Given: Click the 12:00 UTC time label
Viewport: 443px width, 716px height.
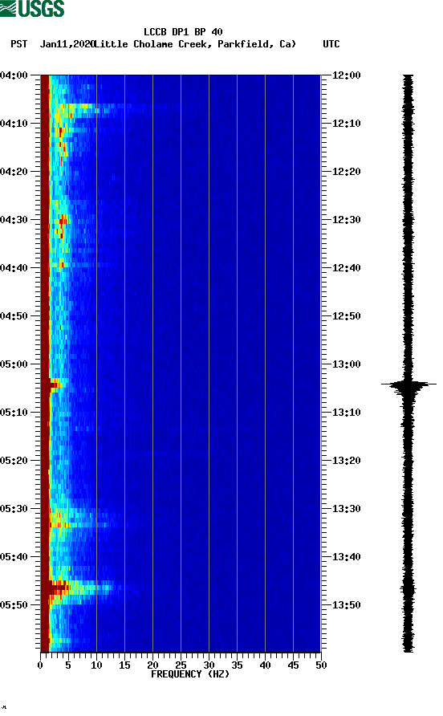Looking at the screenshot, I should (346, 75).
